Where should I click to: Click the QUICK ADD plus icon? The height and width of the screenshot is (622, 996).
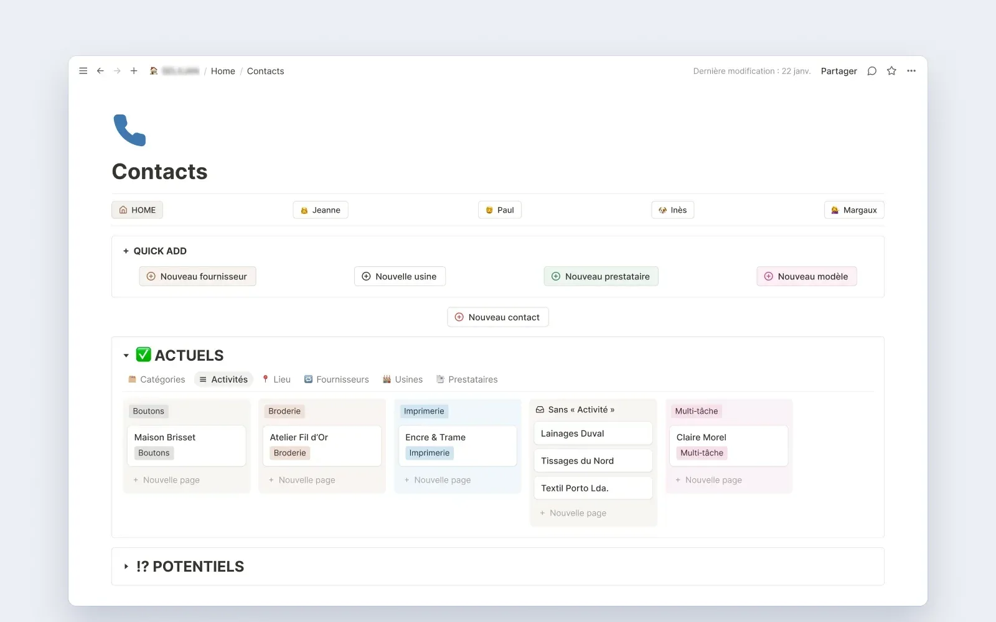coord(126,251)
